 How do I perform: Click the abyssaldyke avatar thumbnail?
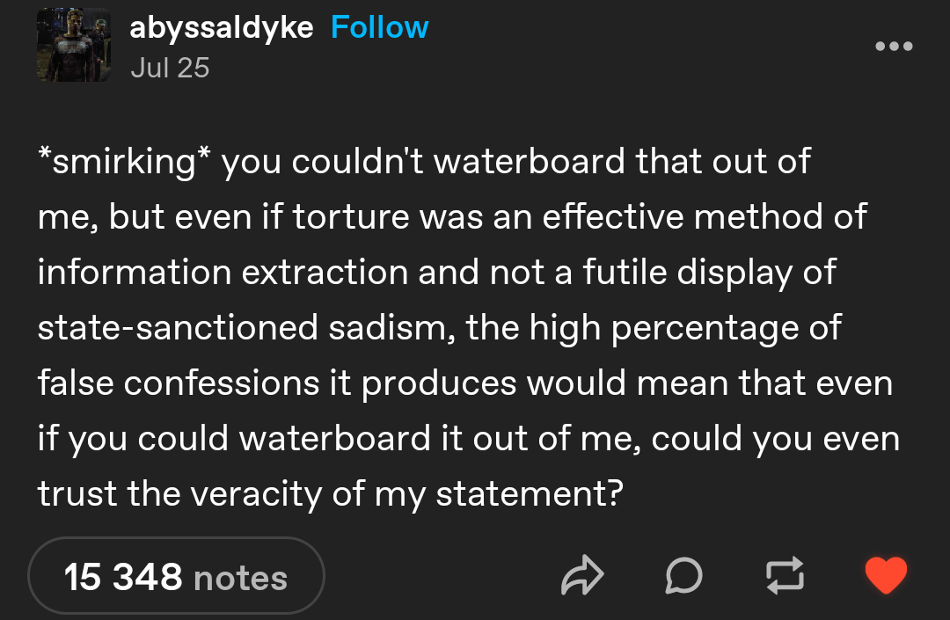74,45
